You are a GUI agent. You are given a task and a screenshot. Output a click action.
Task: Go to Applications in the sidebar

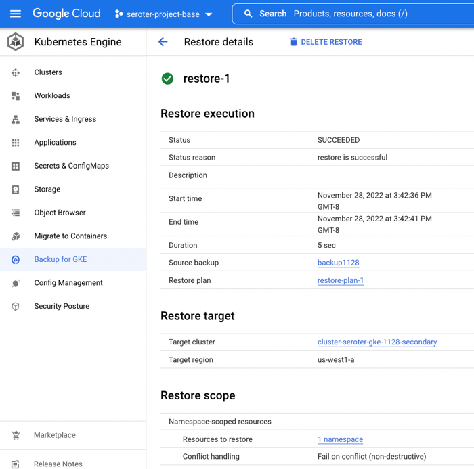(x=55, y=143)
